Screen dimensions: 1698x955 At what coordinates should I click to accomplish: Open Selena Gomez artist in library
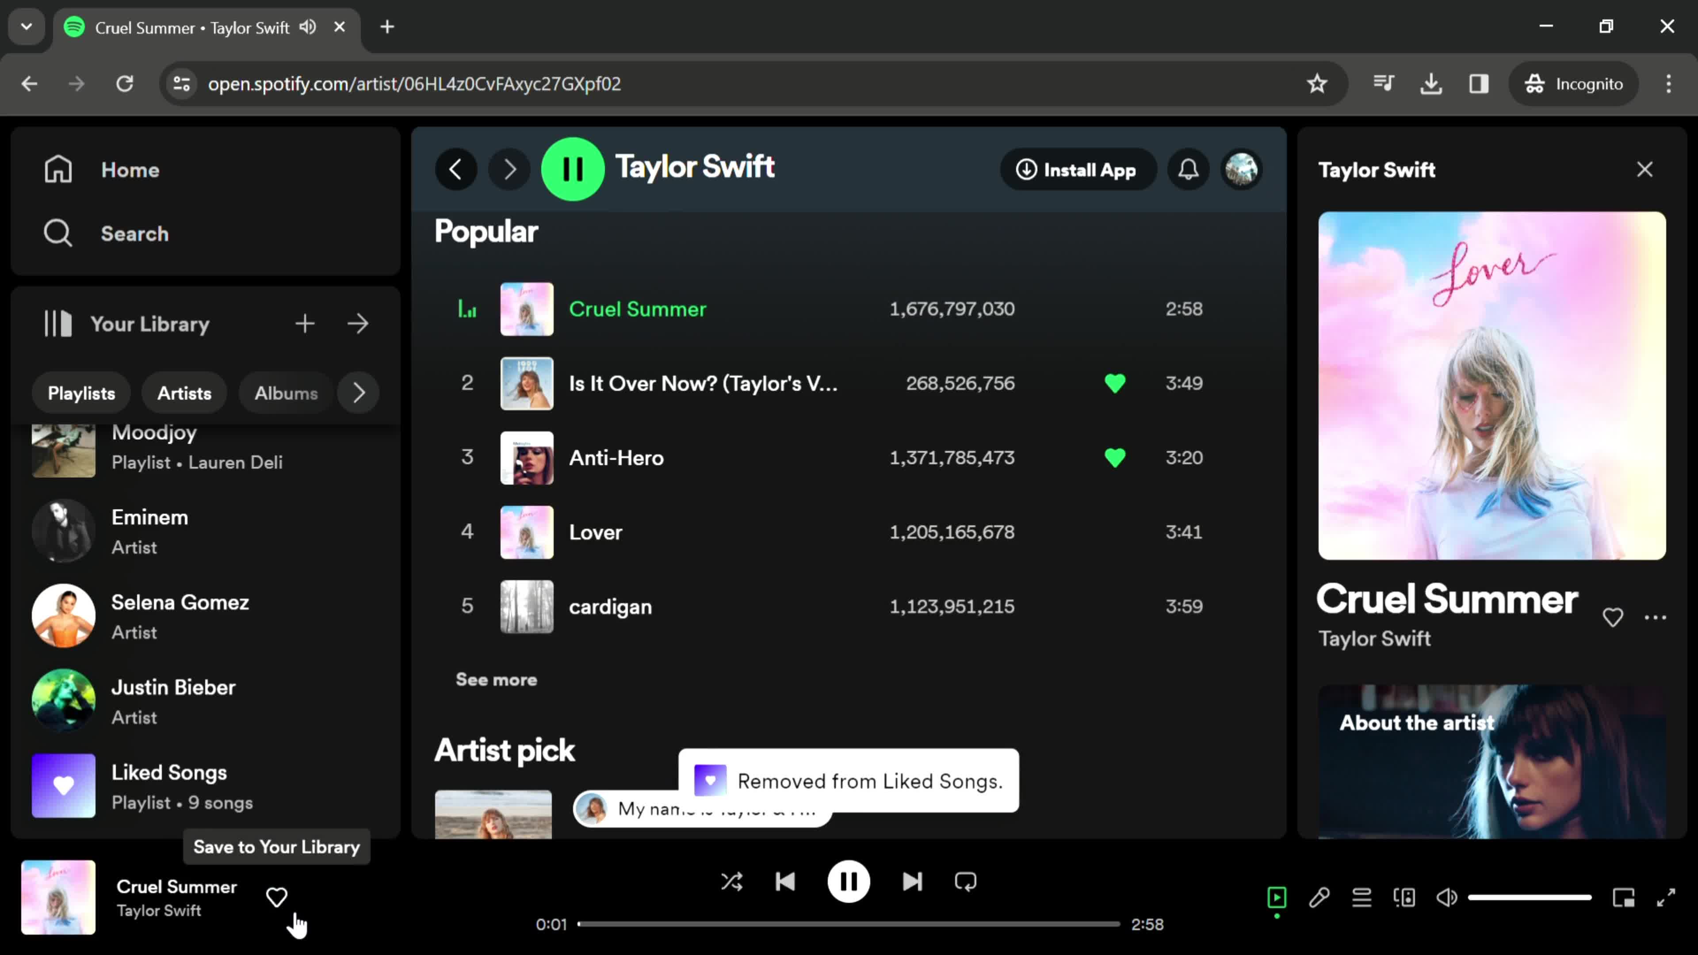(x=204, y=616)
